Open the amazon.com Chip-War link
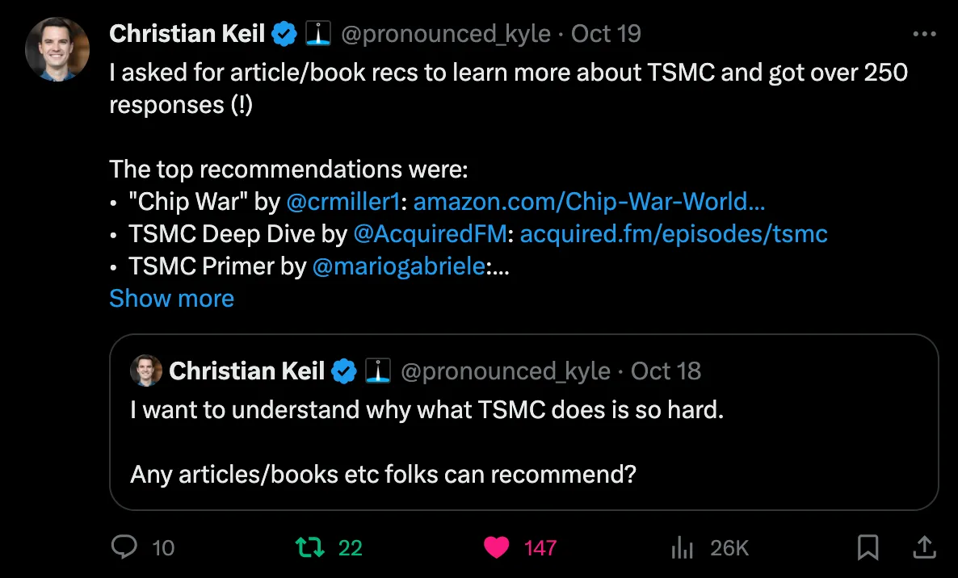 (589, 202)
